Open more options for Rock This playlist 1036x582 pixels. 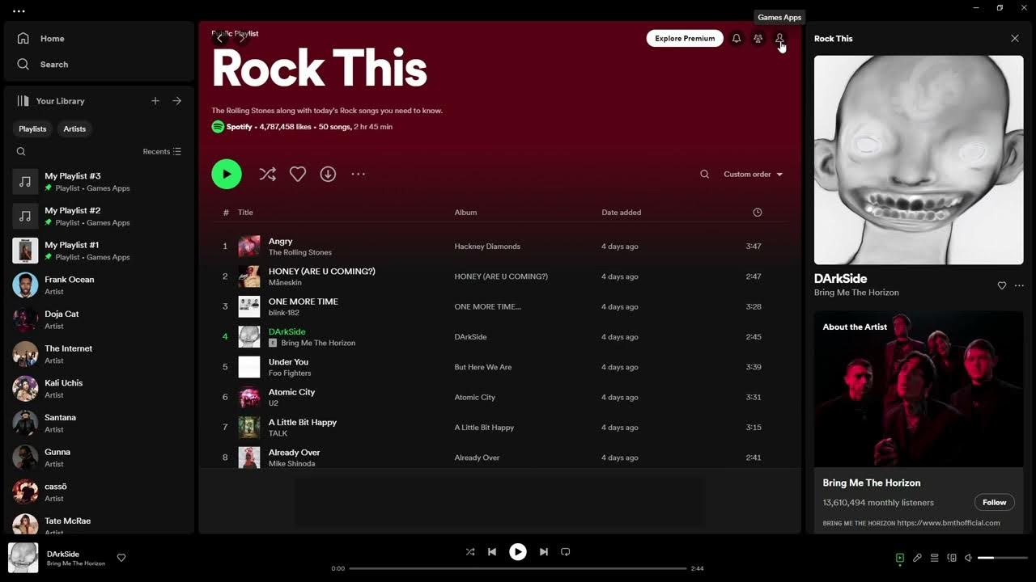point(359,174)
